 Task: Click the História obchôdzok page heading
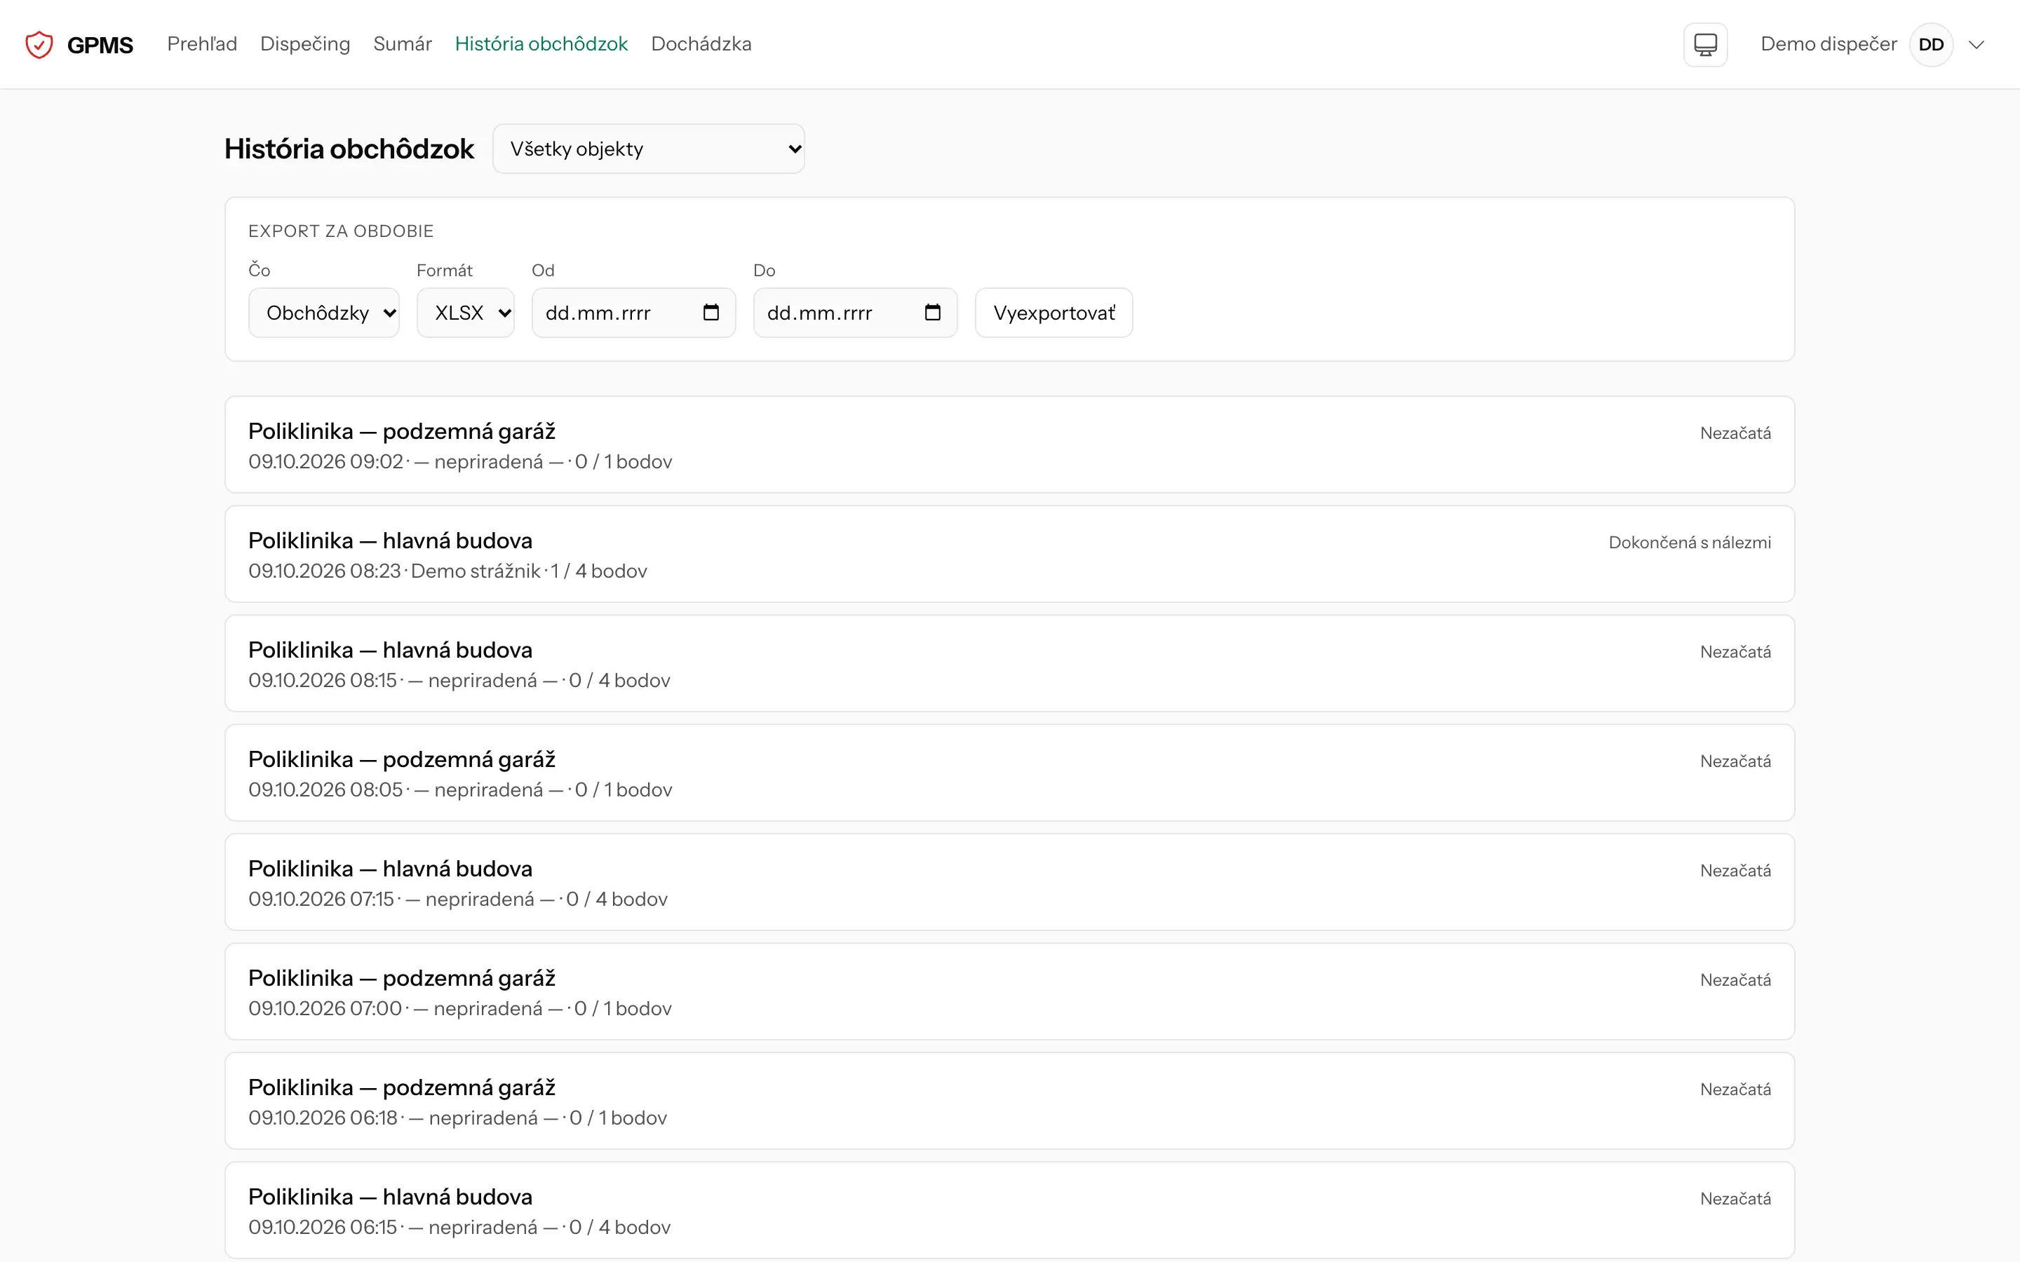point(349,149)
